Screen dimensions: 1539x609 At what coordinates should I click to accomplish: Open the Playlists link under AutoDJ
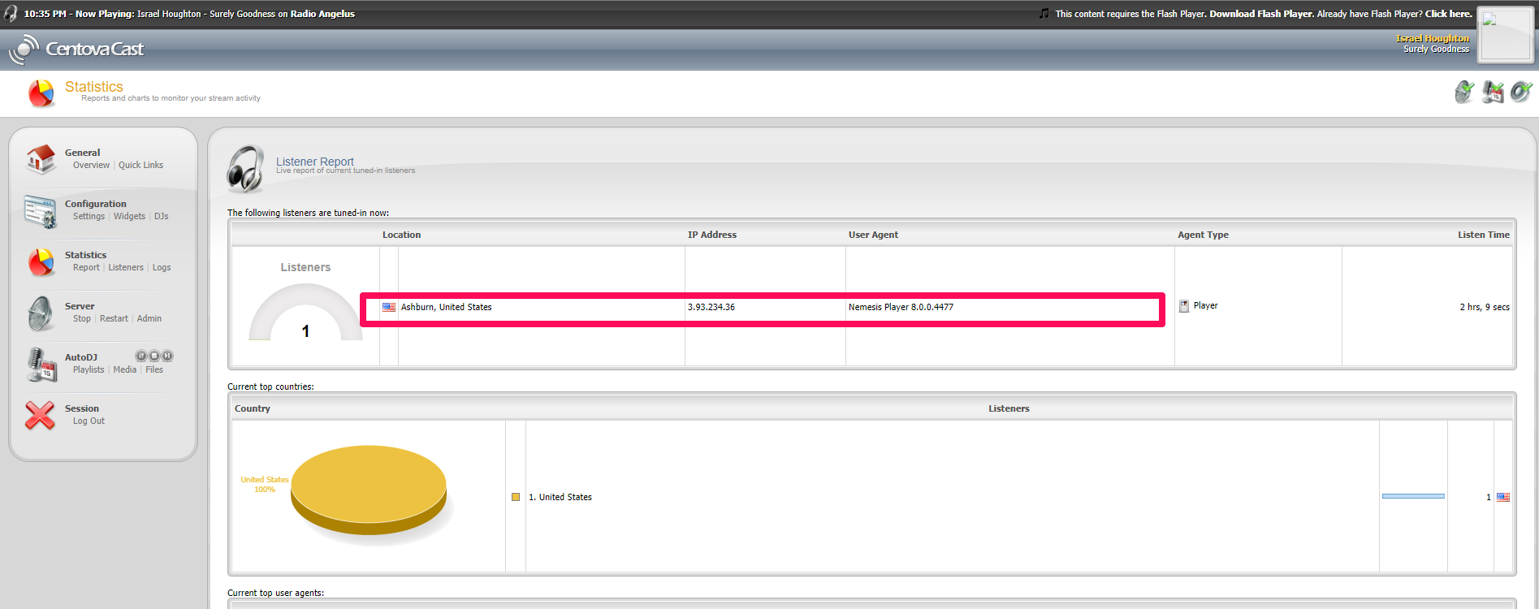(x=89, y=369)
